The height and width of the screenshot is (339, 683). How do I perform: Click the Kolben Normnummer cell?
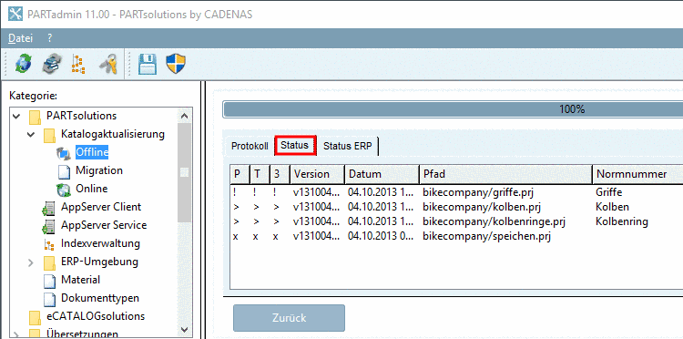pyautogui.click(x=612, y=207)
